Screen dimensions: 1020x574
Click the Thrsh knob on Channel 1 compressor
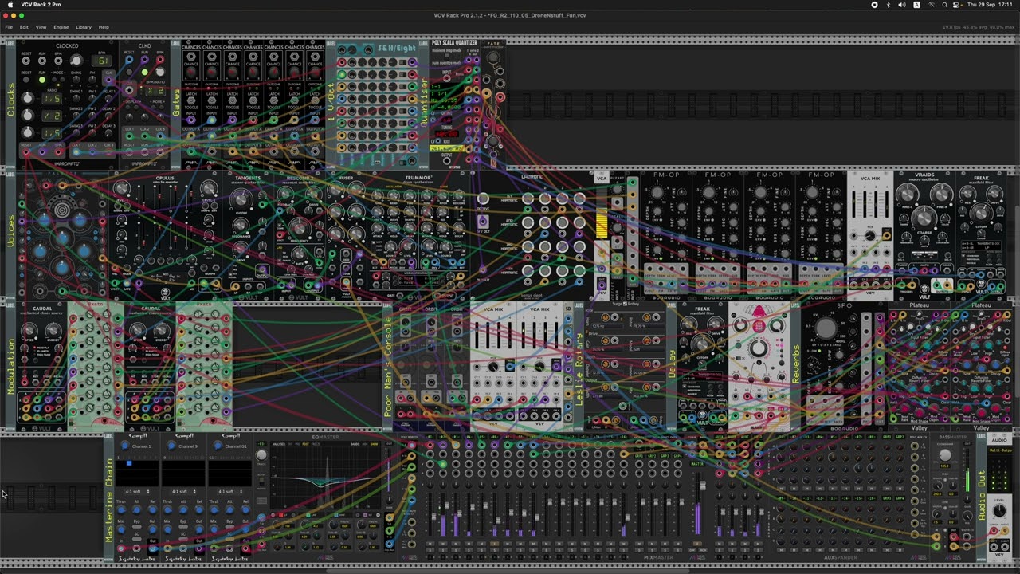point(122,509)
